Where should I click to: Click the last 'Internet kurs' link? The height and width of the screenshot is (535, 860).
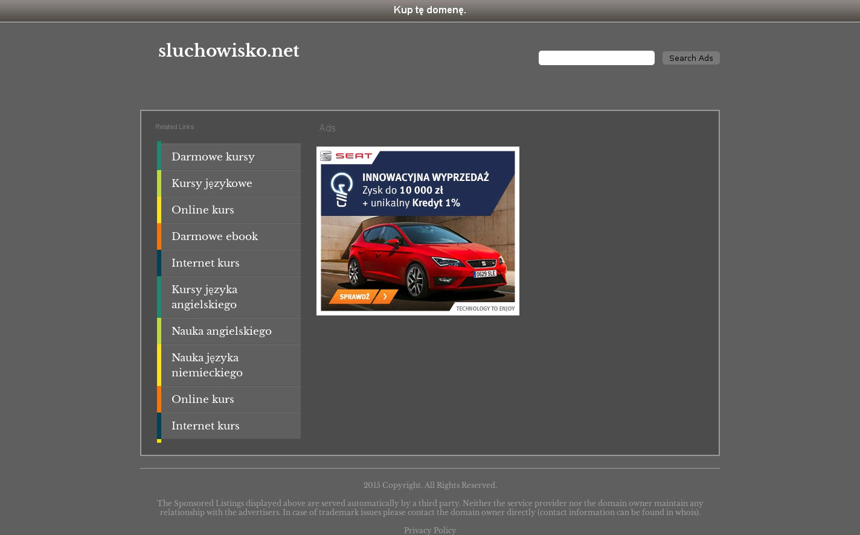205,426
